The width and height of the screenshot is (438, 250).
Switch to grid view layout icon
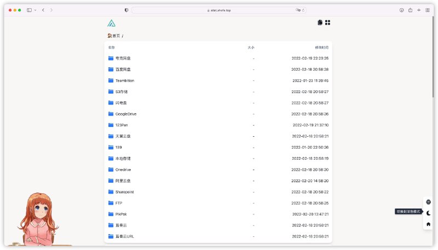coord(328,22)
